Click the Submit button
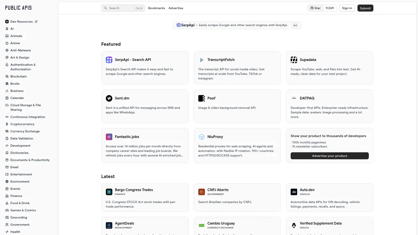Screen dimensions: 418x235 [365, 8]
